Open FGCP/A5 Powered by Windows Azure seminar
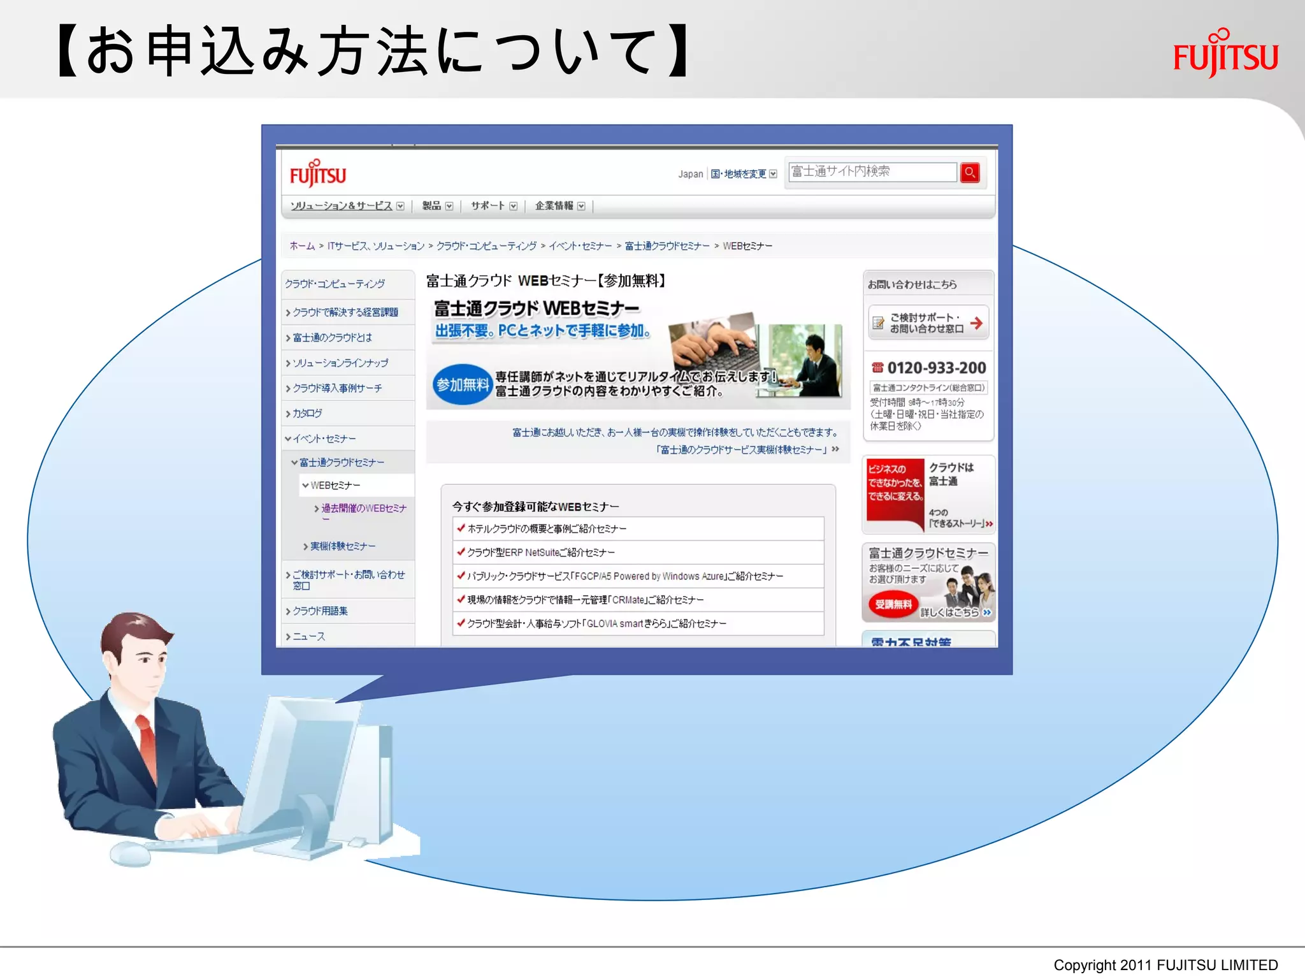 pyautogui.click(x=625, y=576)
